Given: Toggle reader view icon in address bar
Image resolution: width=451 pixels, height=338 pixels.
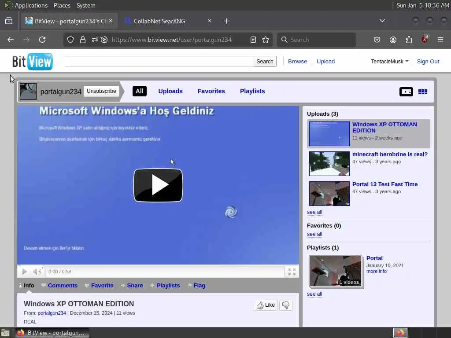Looking at the screenshot, I should (253, 40).
